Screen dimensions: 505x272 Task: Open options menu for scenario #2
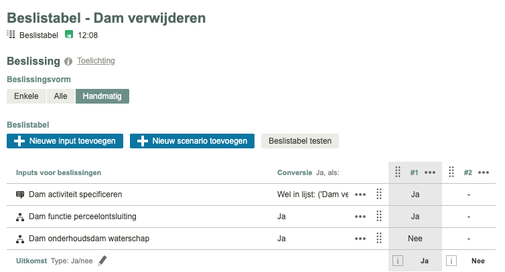(x=484, y=172)
